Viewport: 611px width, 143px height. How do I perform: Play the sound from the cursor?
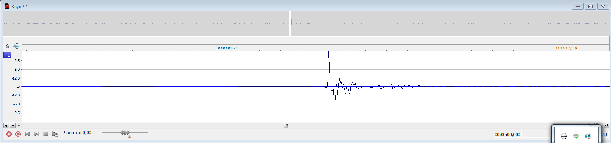point(55,134)
